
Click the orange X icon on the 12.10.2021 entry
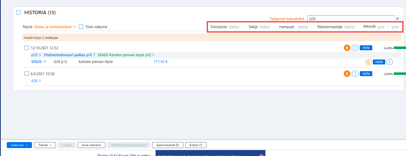pos(347,48)
